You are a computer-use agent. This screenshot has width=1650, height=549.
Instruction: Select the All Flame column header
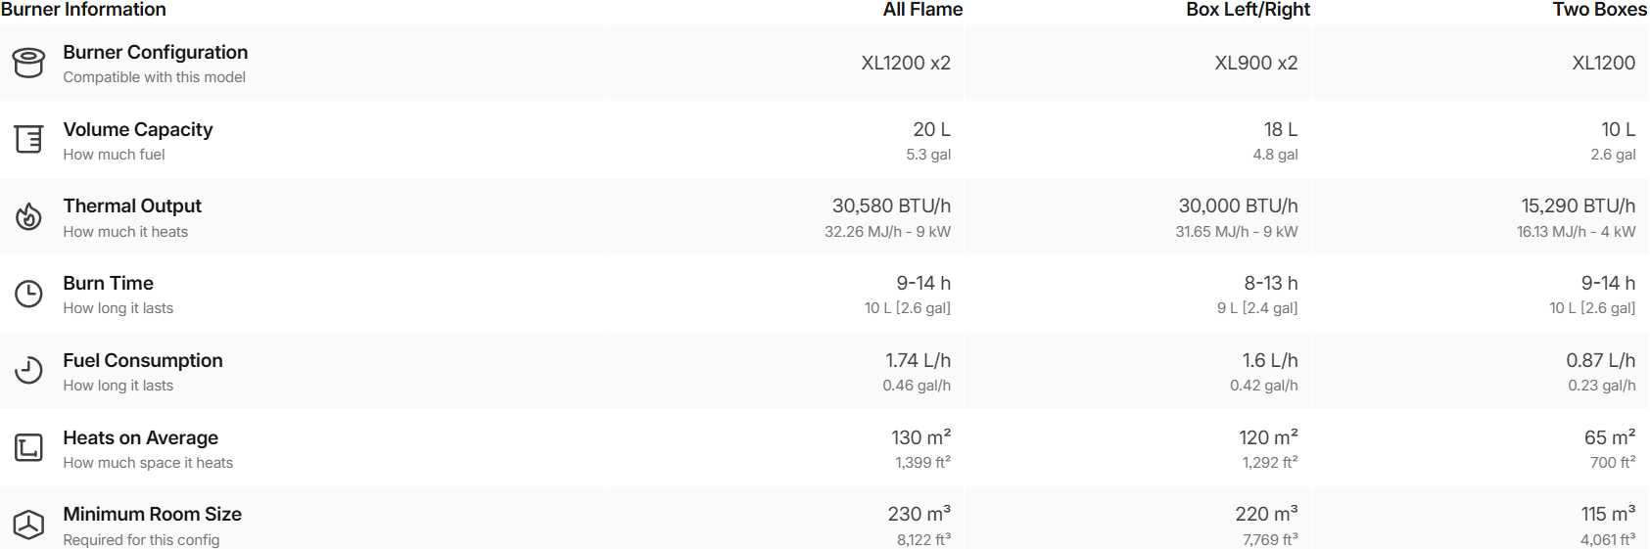coord(922,10)
